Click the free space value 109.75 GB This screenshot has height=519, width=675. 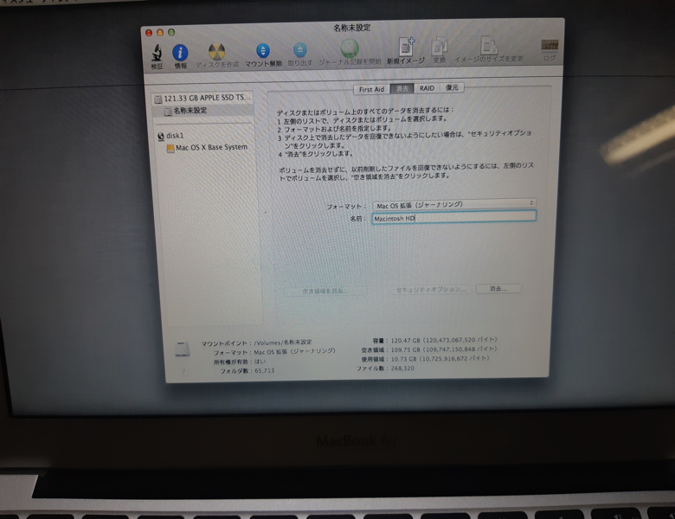tap(443, 349)
